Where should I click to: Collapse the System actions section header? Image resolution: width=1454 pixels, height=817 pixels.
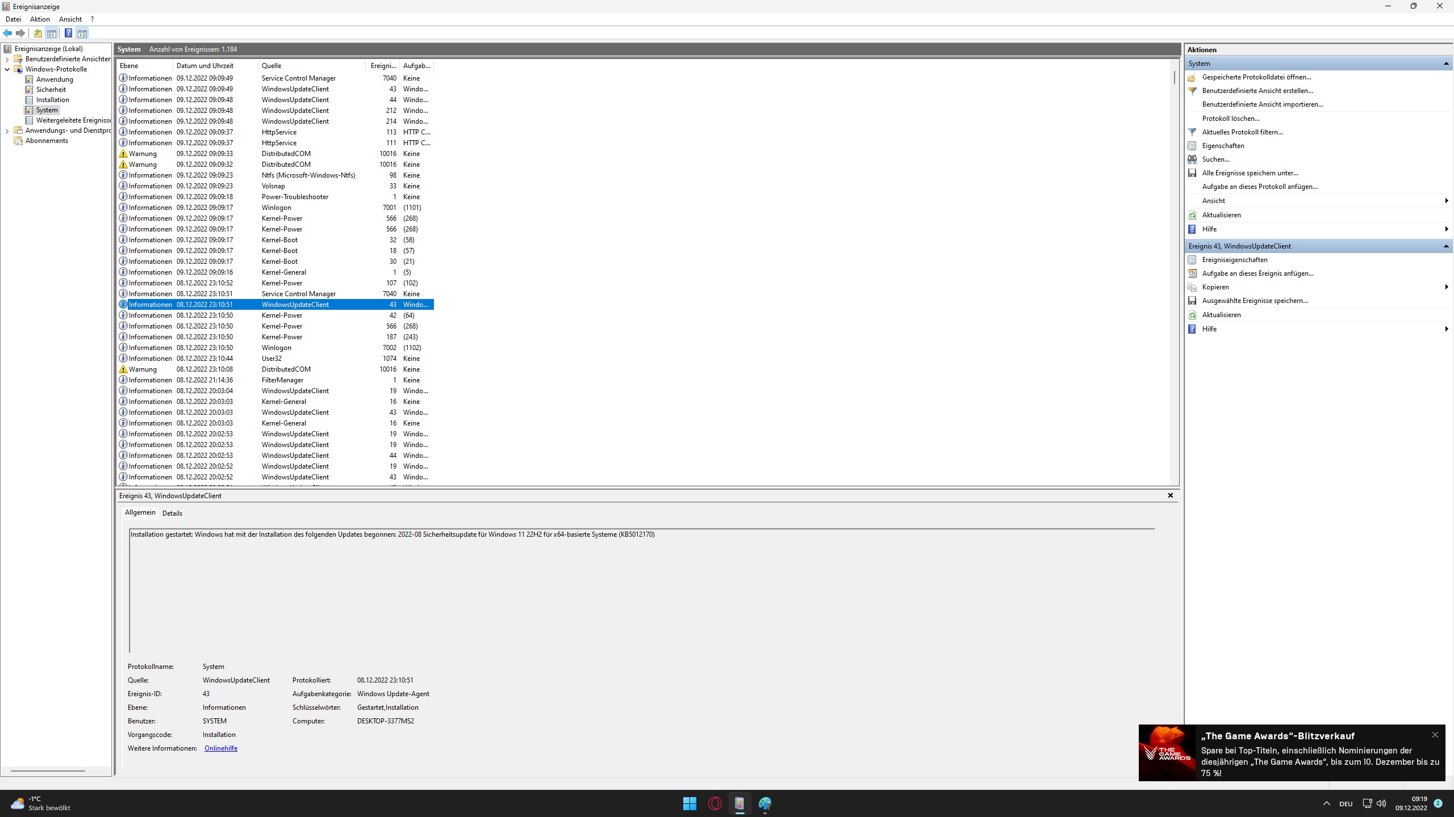(x=1445, y=64)
